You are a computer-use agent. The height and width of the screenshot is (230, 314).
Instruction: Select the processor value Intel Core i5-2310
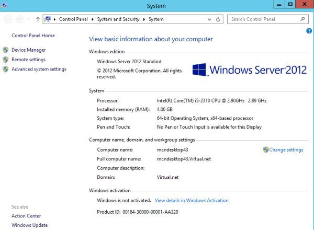click(x=211, y=100)
